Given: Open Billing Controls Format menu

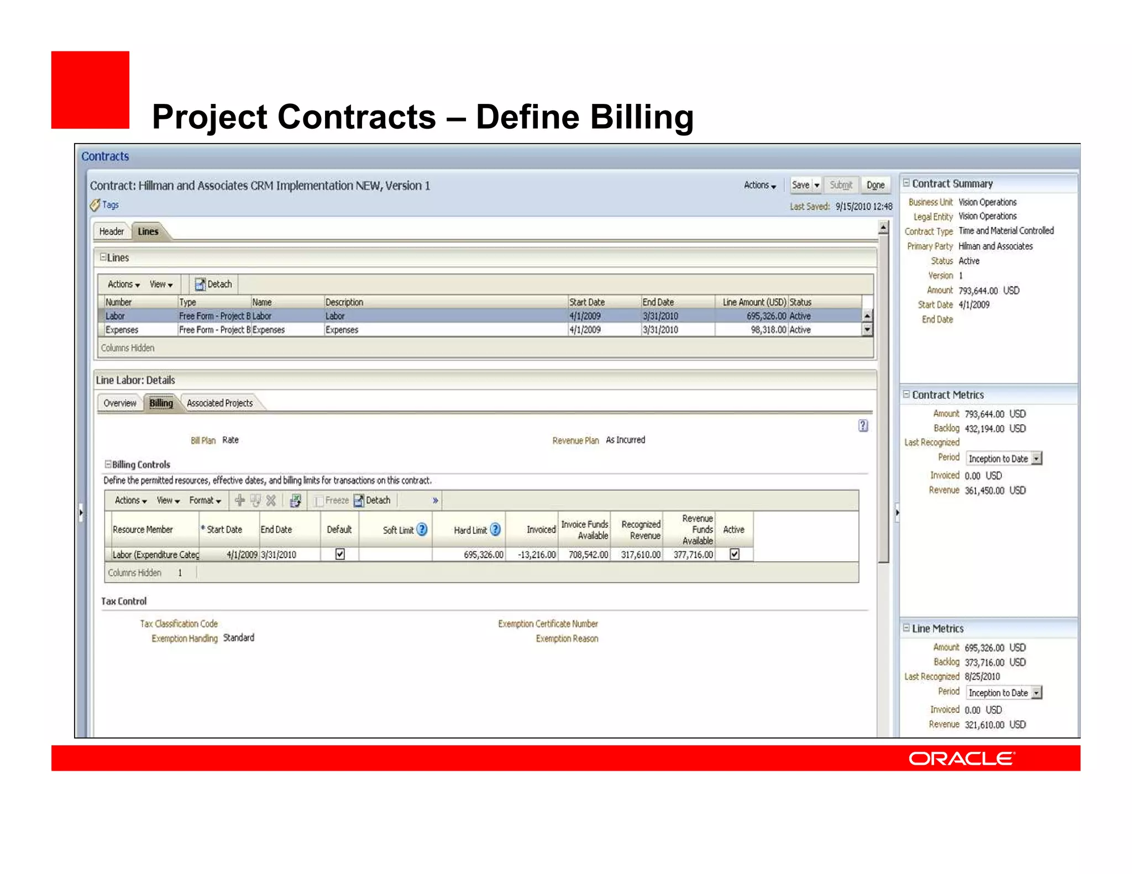Looking at the screenshot, I should [x=205, y=500].
